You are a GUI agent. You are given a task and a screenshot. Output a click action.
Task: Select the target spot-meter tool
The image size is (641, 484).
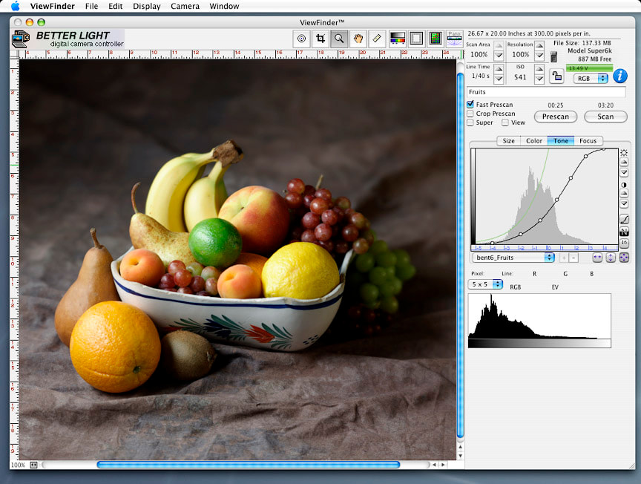click(x=301, y=39)
